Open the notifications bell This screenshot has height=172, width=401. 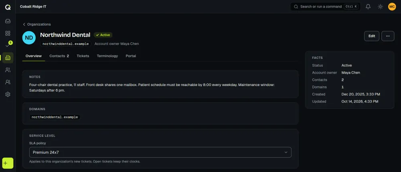click(x=368, y=7)
